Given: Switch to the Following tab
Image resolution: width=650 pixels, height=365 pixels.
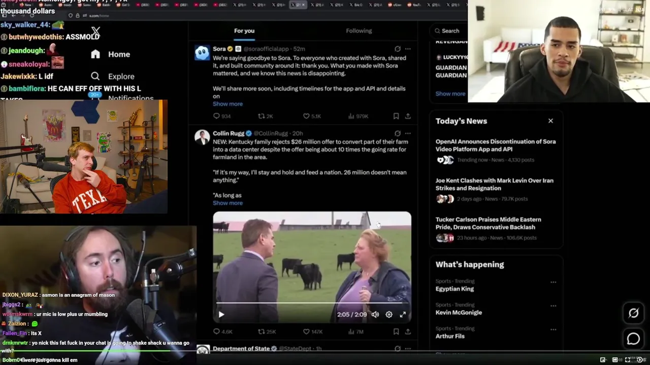Looking at the screenshot, I should (x=359, y=31).
